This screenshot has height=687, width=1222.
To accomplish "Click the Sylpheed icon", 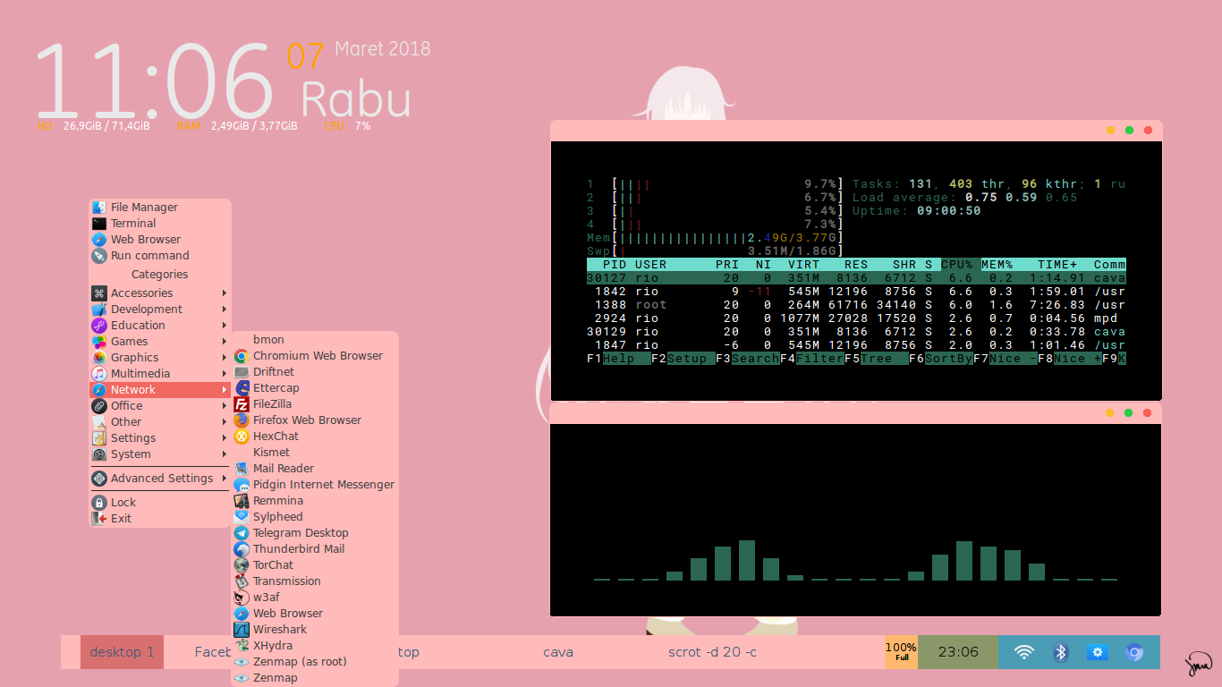I will (x=242, y=517).
